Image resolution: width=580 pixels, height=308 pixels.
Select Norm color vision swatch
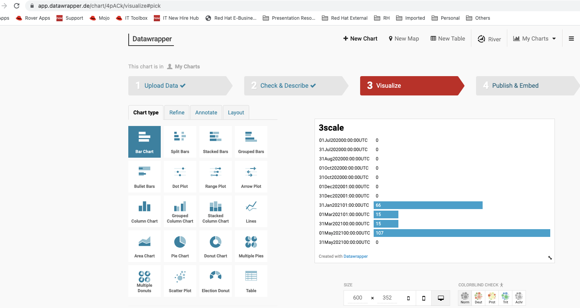point(465,298)
